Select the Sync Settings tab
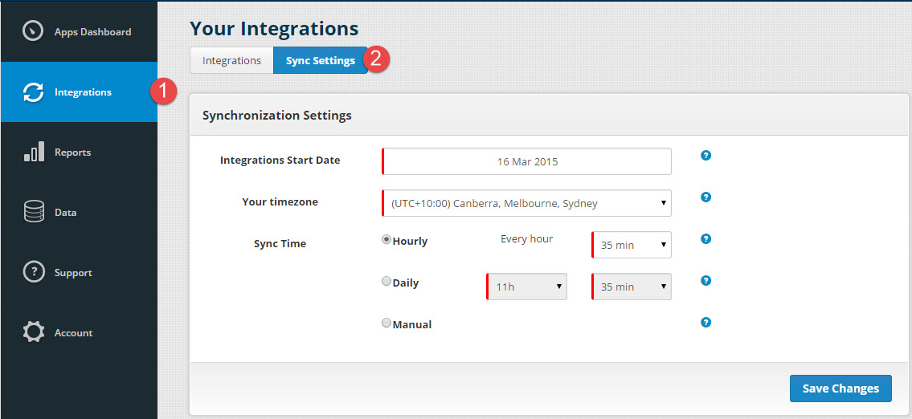The image size is (912, 419). click(320, 61)
